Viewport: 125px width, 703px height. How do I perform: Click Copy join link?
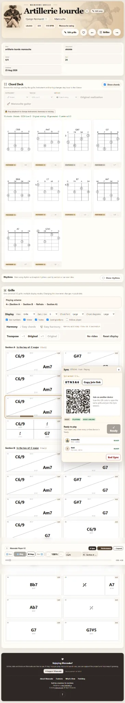92,382
